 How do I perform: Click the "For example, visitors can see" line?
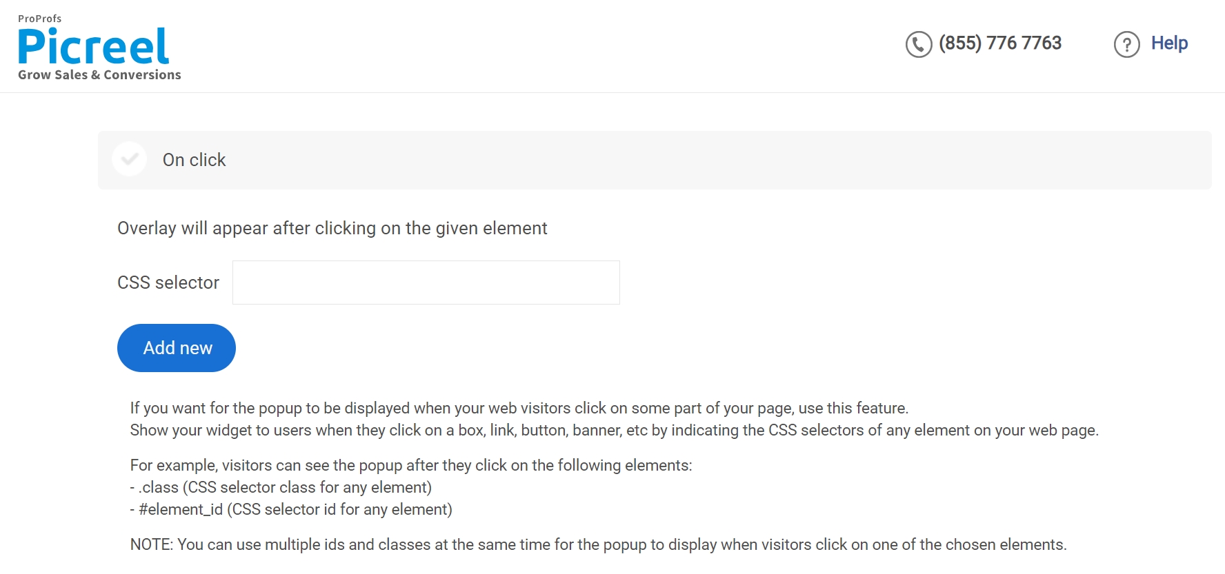pyautogui.click(x=410, y=465)
